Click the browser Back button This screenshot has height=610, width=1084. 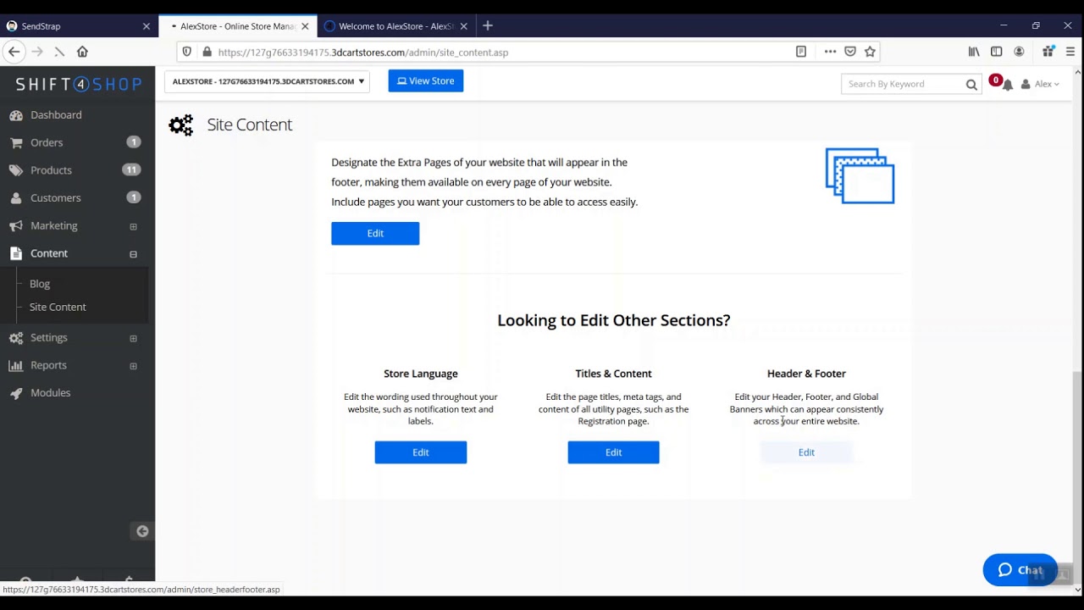click(14, 52)
